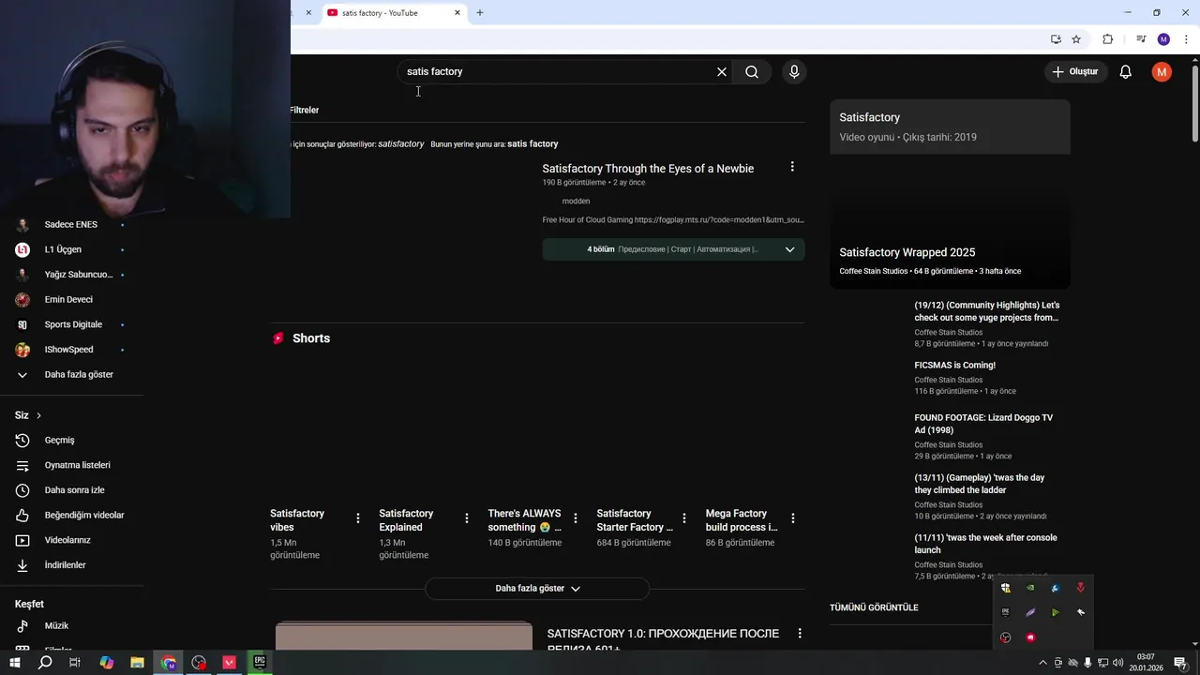Open options for Satisfactory Starter Factory short
The image size is (1200, 675).
point(683,518)
